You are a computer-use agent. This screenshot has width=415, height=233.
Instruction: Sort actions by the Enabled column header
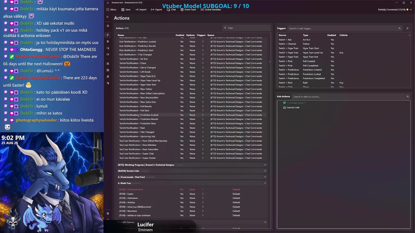[180, 35]
